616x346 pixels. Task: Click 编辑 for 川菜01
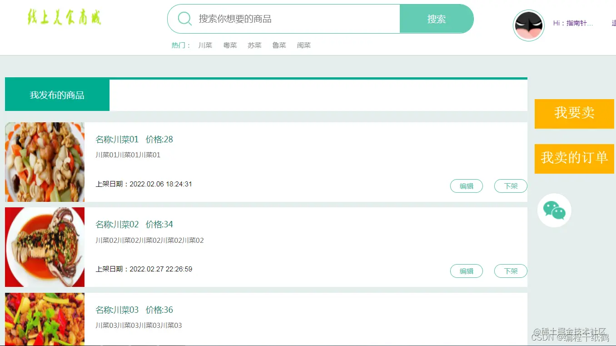click(x=467, y=186)
